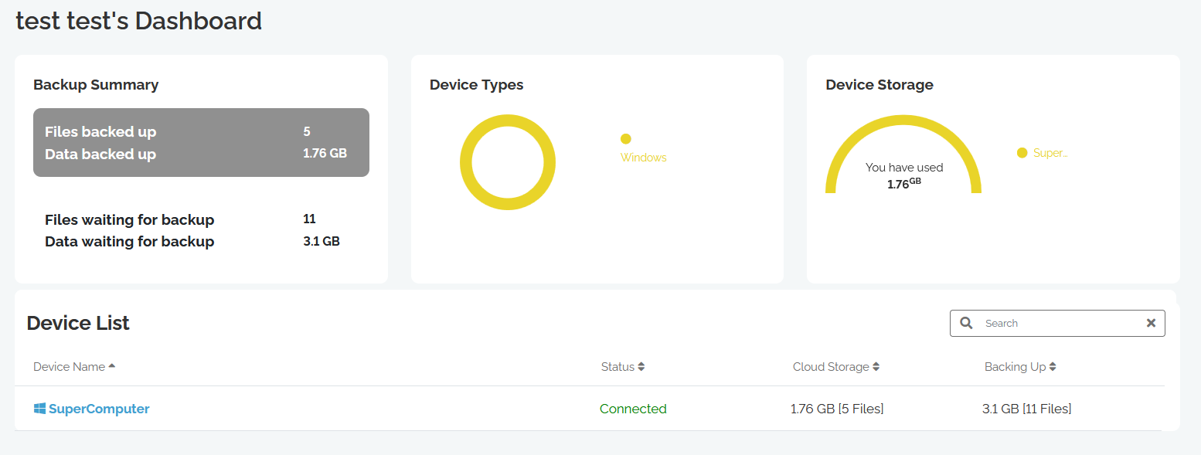Focus the Device List search field
Viewport: 1201px width, 455px height.
point(1057,323)
